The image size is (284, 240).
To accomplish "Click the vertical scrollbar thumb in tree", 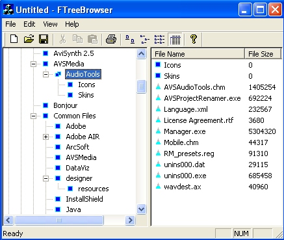I will [142, 87].
